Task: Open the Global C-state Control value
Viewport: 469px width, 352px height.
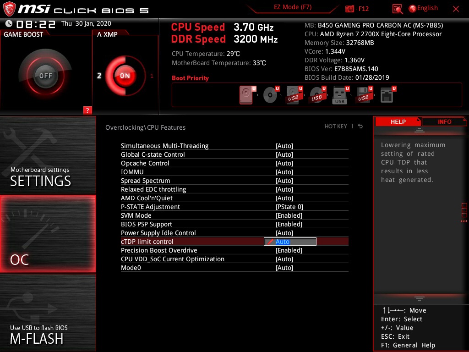Action: pos(284,154)
